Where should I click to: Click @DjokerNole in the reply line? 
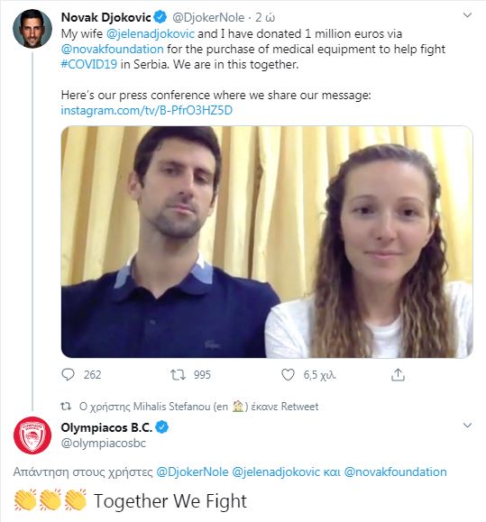coord(192,472)
